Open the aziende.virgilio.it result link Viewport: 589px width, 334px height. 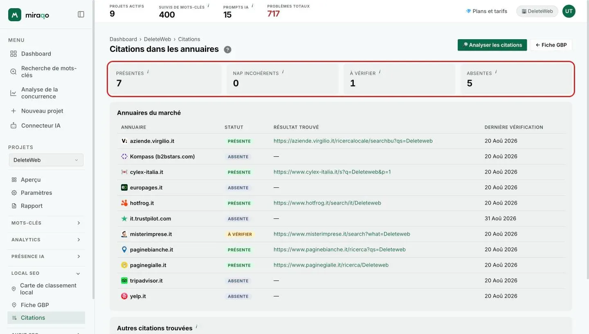click(x=353, y=141)
